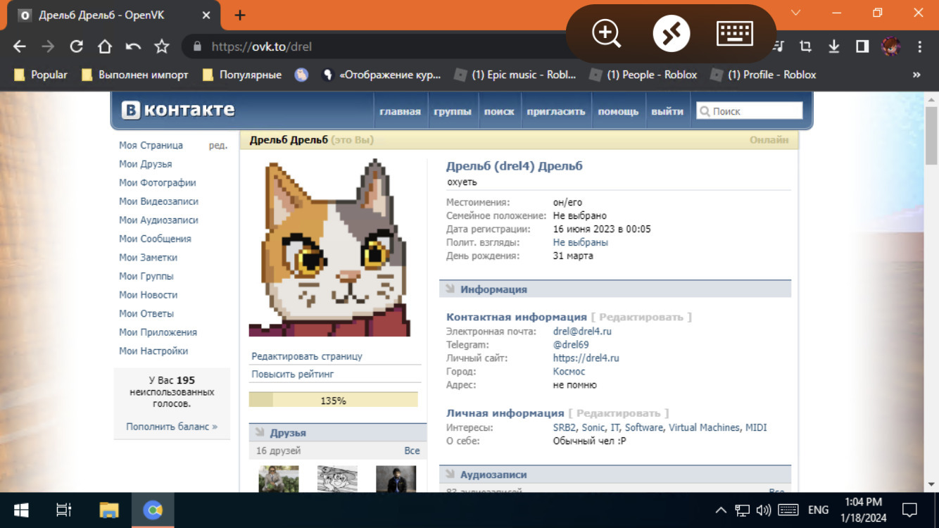Collapse the Информация section header
Screen dimensions: 939x528
coord(615,289)
